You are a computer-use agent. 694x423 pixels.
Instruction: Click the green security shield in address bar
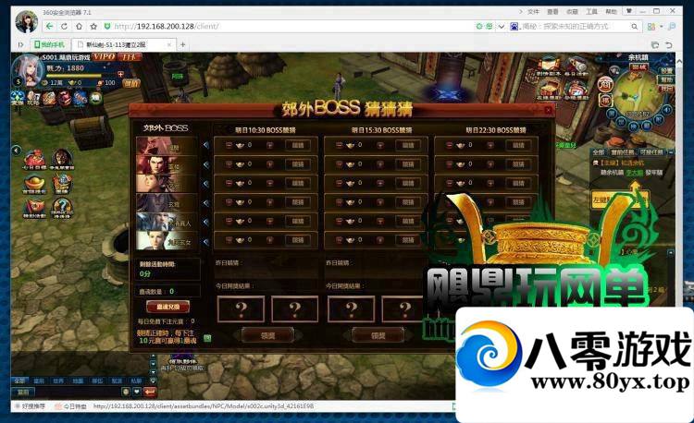[107, 27]
